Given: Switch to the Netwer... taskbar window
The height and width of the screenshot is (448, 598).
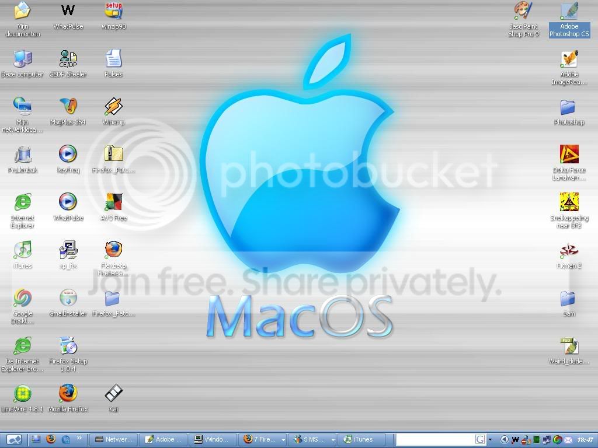Looking at the screenshot, I should [113, 440].
